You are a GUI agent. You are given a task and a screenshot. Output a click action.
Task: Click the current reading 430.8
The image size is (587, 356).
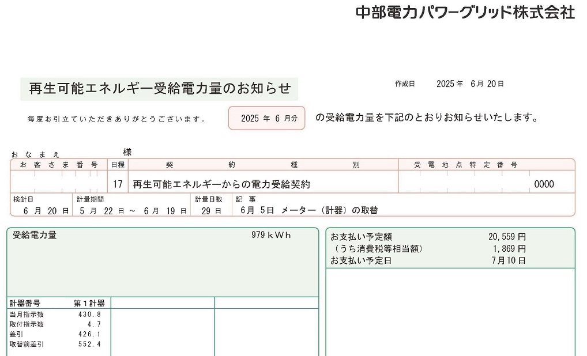[x=89, y=315]
